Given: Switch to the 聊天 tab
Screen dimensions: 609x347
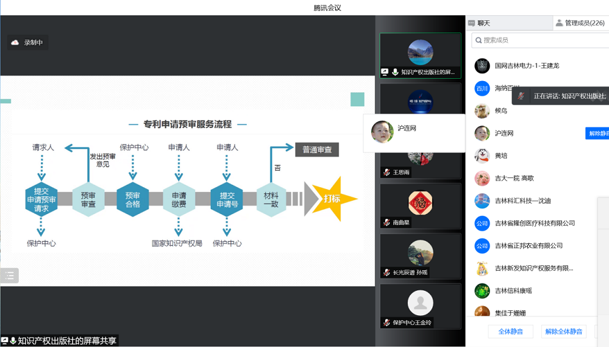Looking at the screenshot, I should (x=483, y=23).
